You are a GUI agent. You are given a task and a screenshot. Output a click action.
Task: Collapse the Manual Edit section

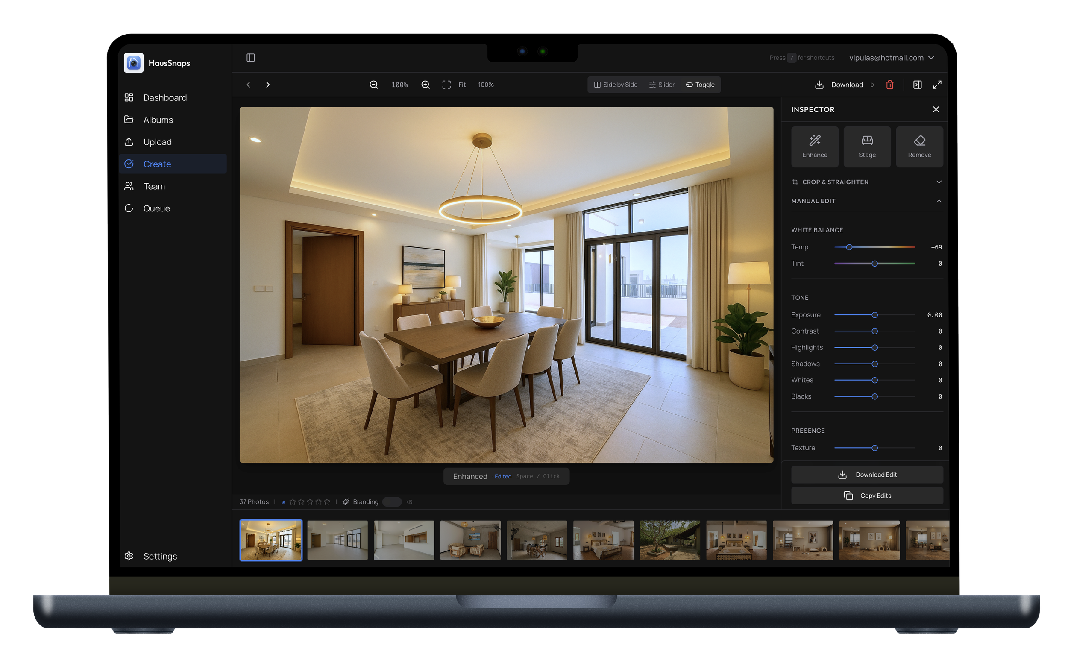939,201
